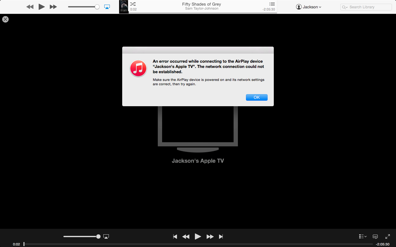Click the top display elapsed time 0:02

pyautogui.click(x=133, y=9)
